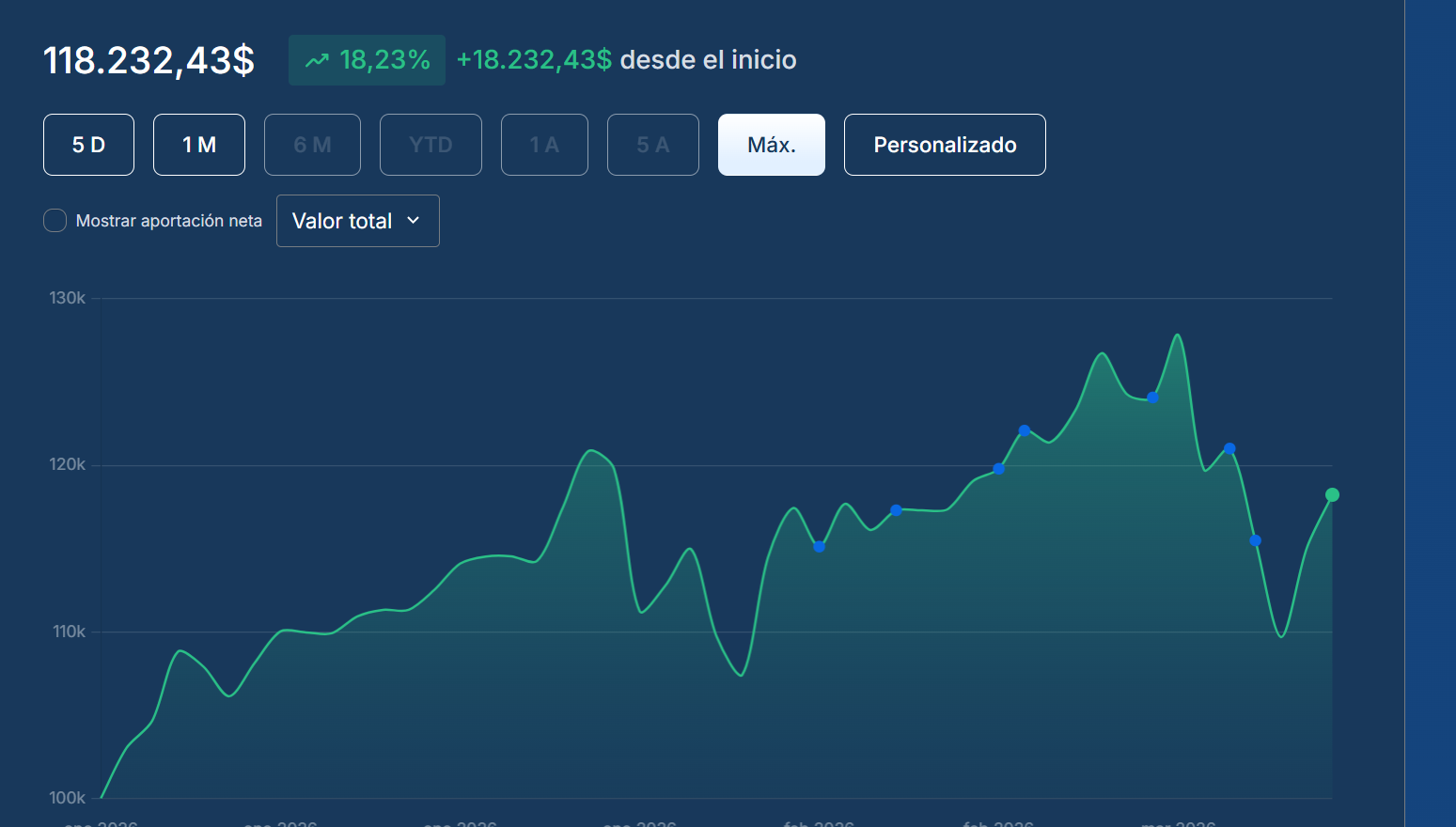The width and height of the screenshot is (1456, 827).
Task: Select the Máx. range button
Action: (772, 145)
